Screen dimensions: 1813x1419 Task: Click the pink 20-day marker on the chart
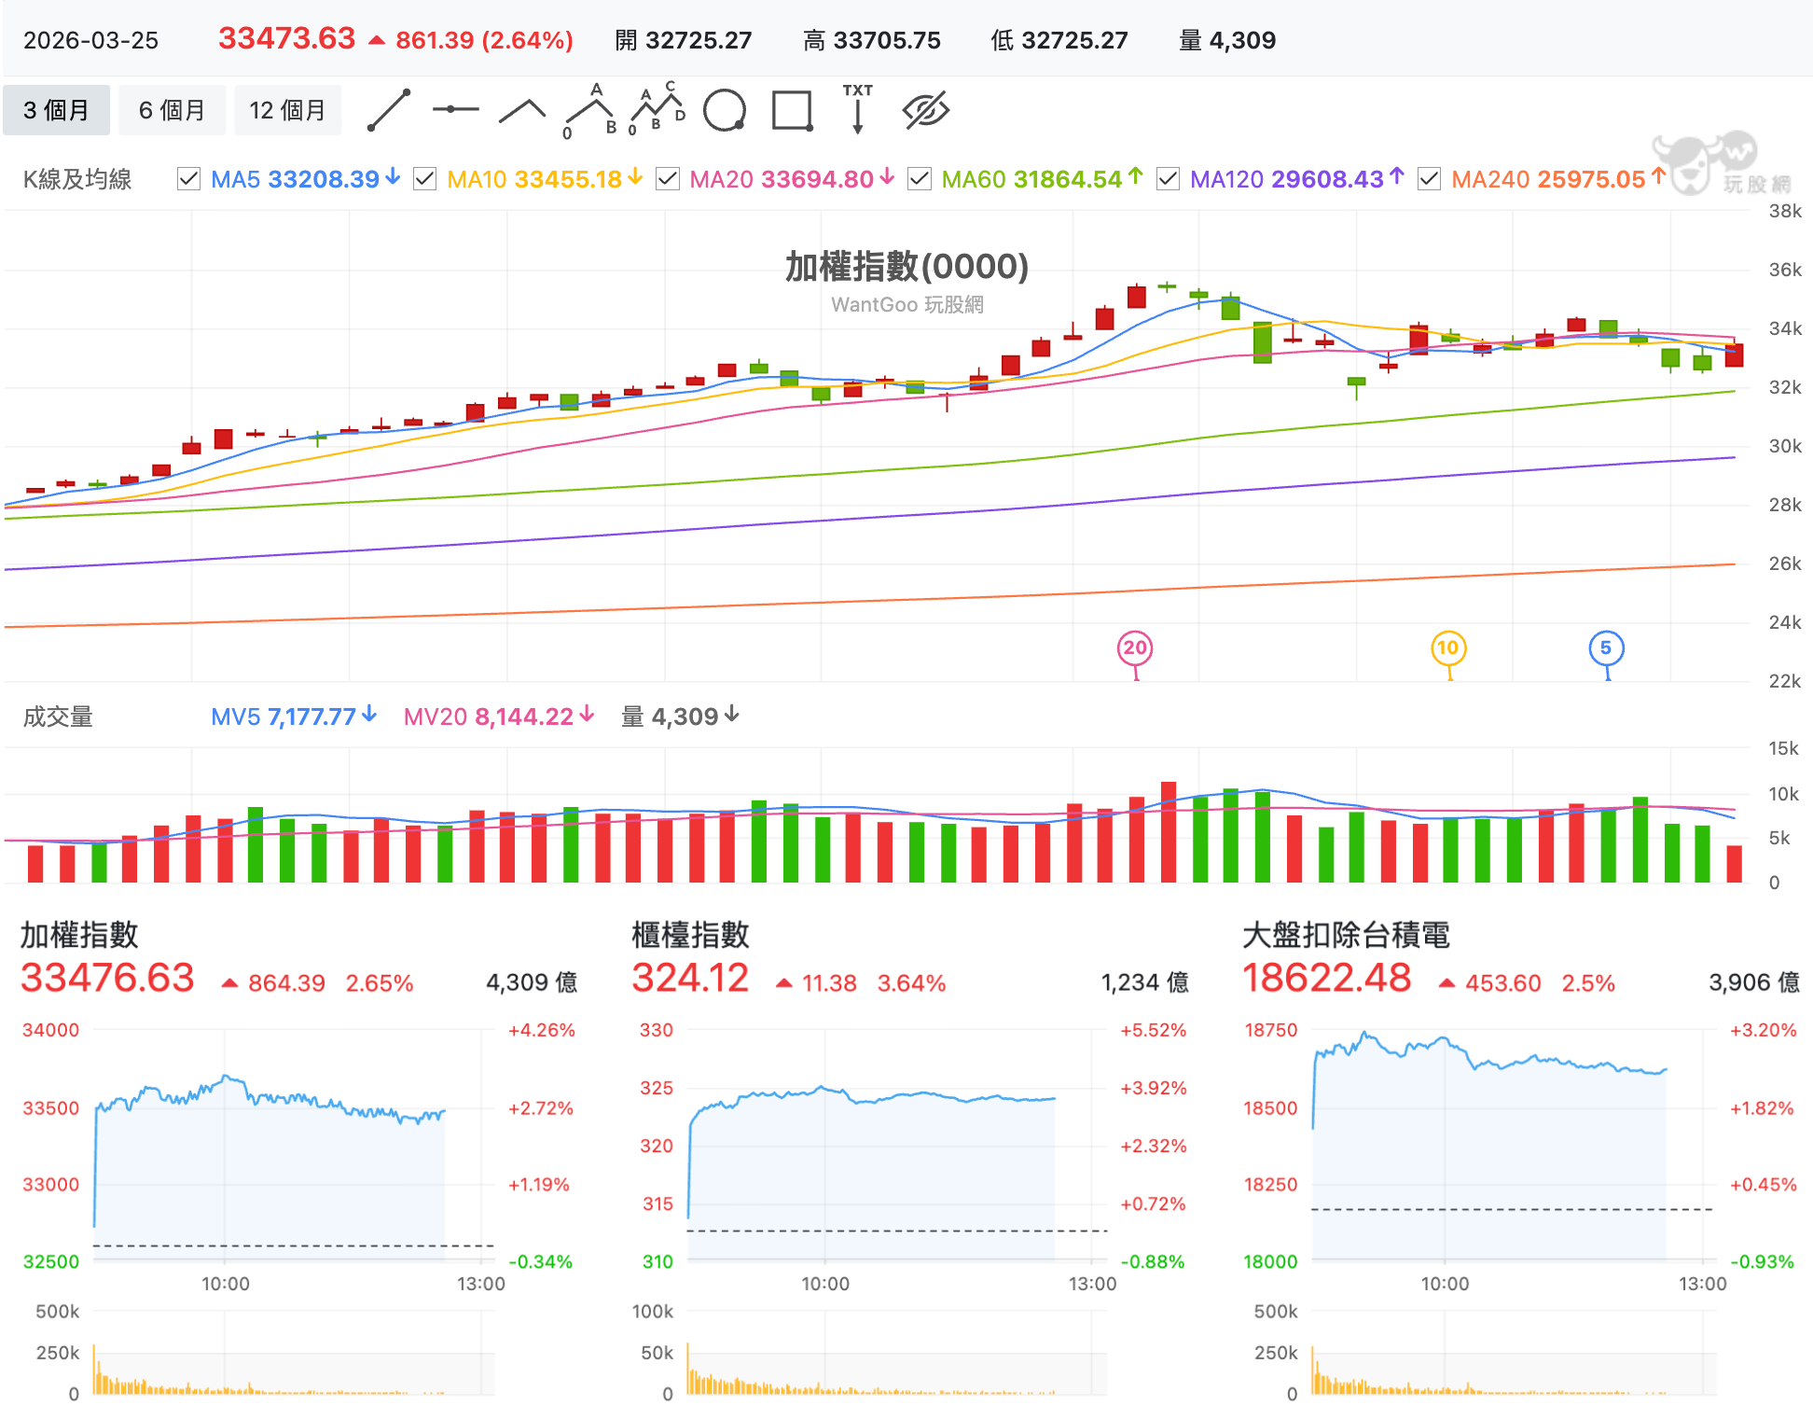click(1135, 648)
